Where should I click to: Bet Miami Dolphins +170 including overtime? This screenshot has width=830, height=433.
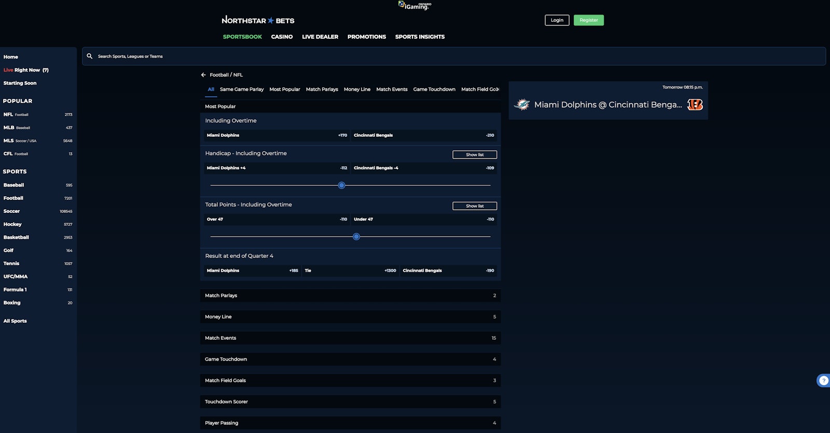click(x=277, y=135)
